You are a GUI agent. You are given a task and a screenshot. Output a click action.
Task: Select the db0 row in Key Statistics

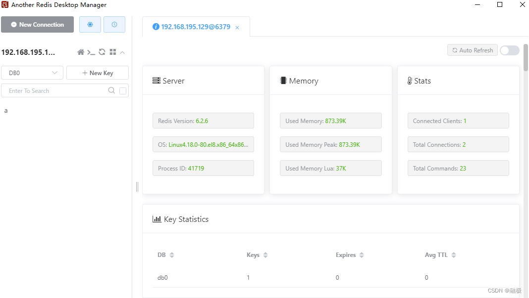click(331, 277)
